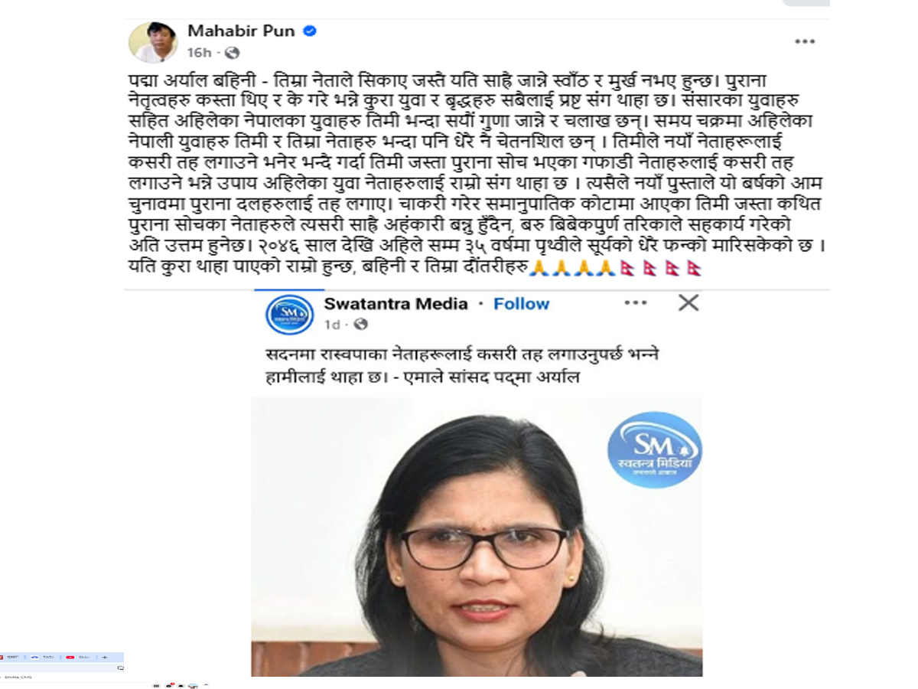Follow the Swatantra Media page
Screen dimensions: 918x689
click(521, 303)
